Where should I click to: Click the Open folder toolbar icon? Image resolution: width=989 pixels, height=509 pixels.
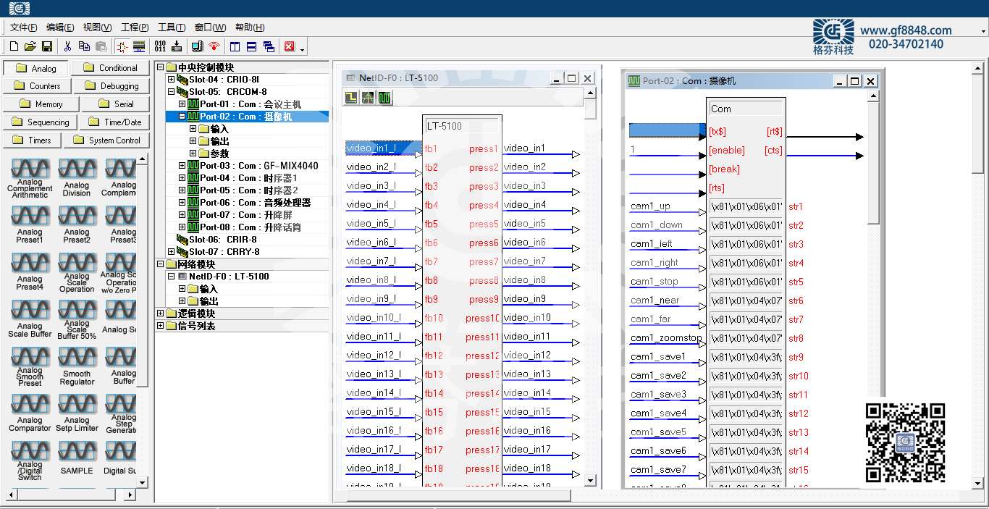(30, 46)
